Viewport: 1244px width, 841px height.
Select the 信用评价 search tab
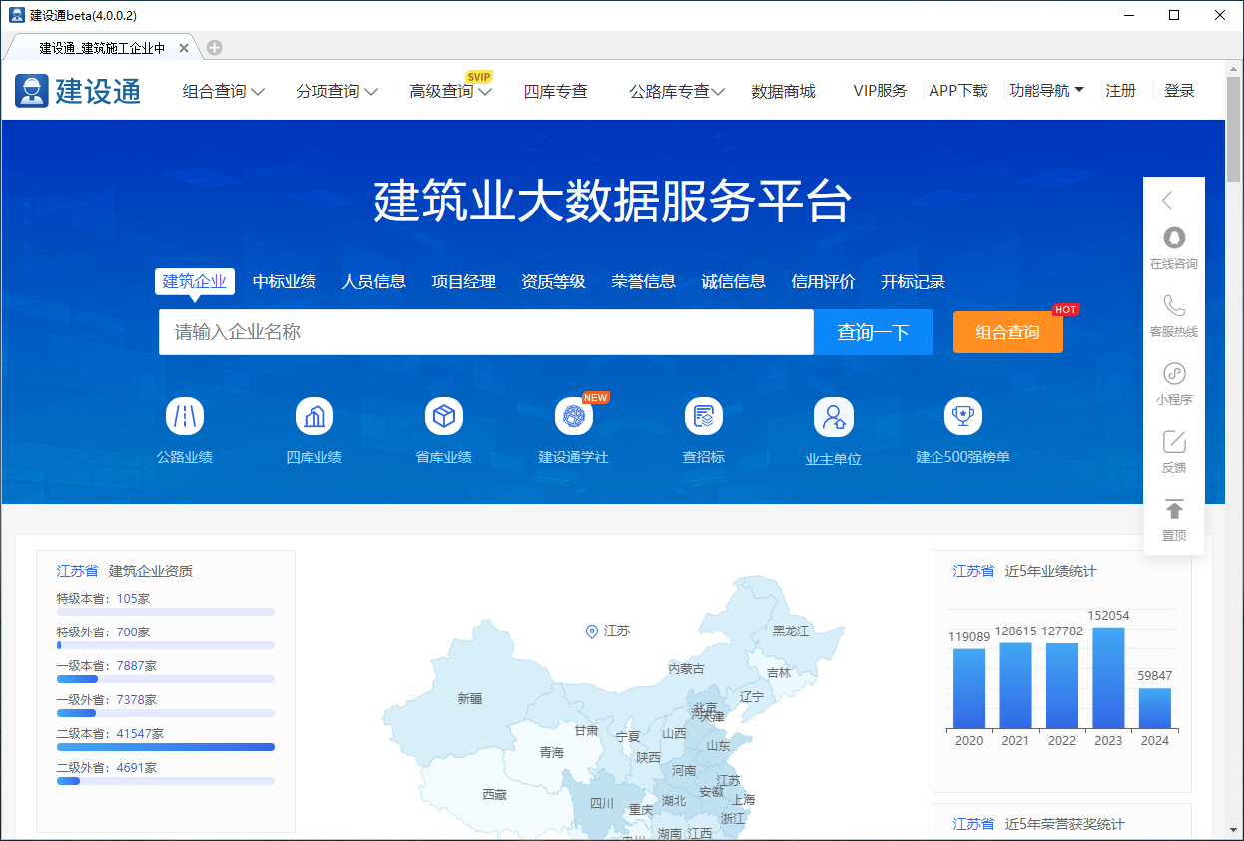[824, 281]
